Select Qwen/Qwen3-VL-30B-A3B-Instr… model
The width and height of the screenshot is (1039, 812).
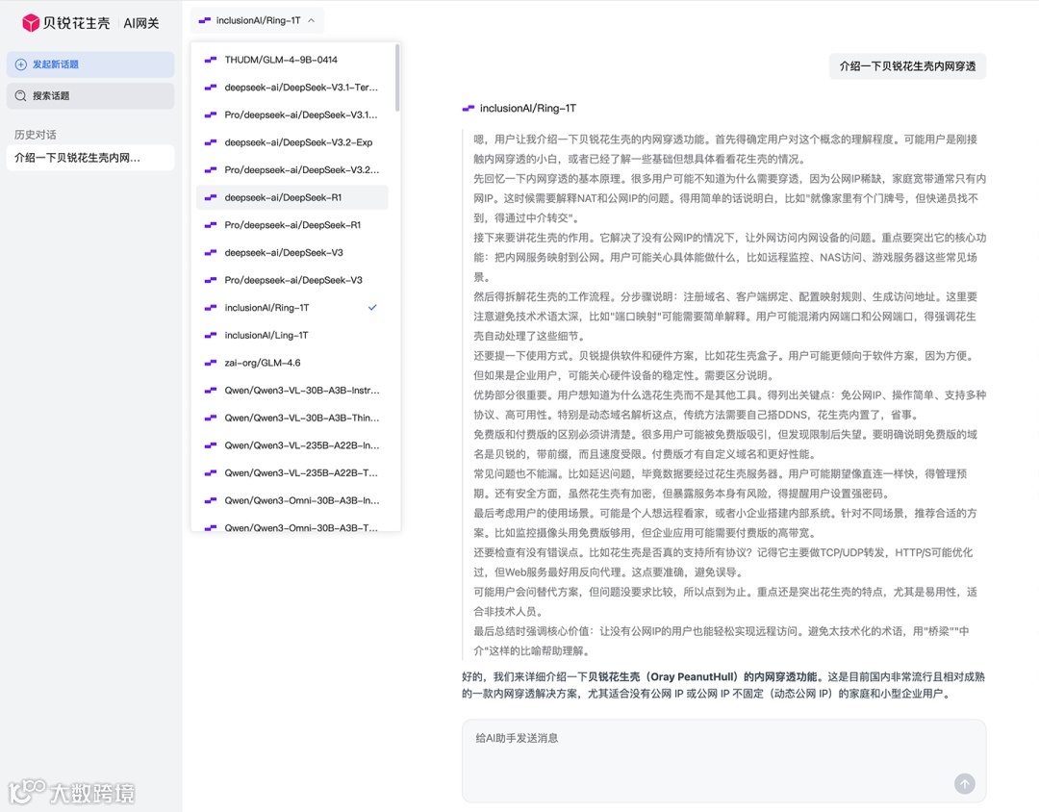pyautogui.click(x=292, y=391)
